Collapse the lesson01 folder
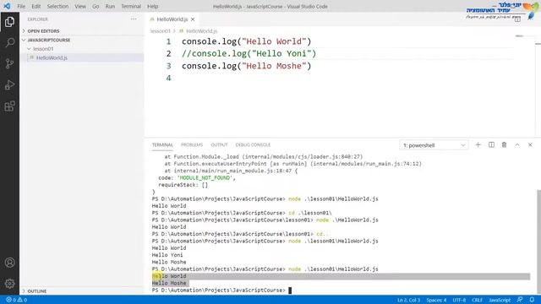This screenshot has width=541, height=304. [43, 49]
